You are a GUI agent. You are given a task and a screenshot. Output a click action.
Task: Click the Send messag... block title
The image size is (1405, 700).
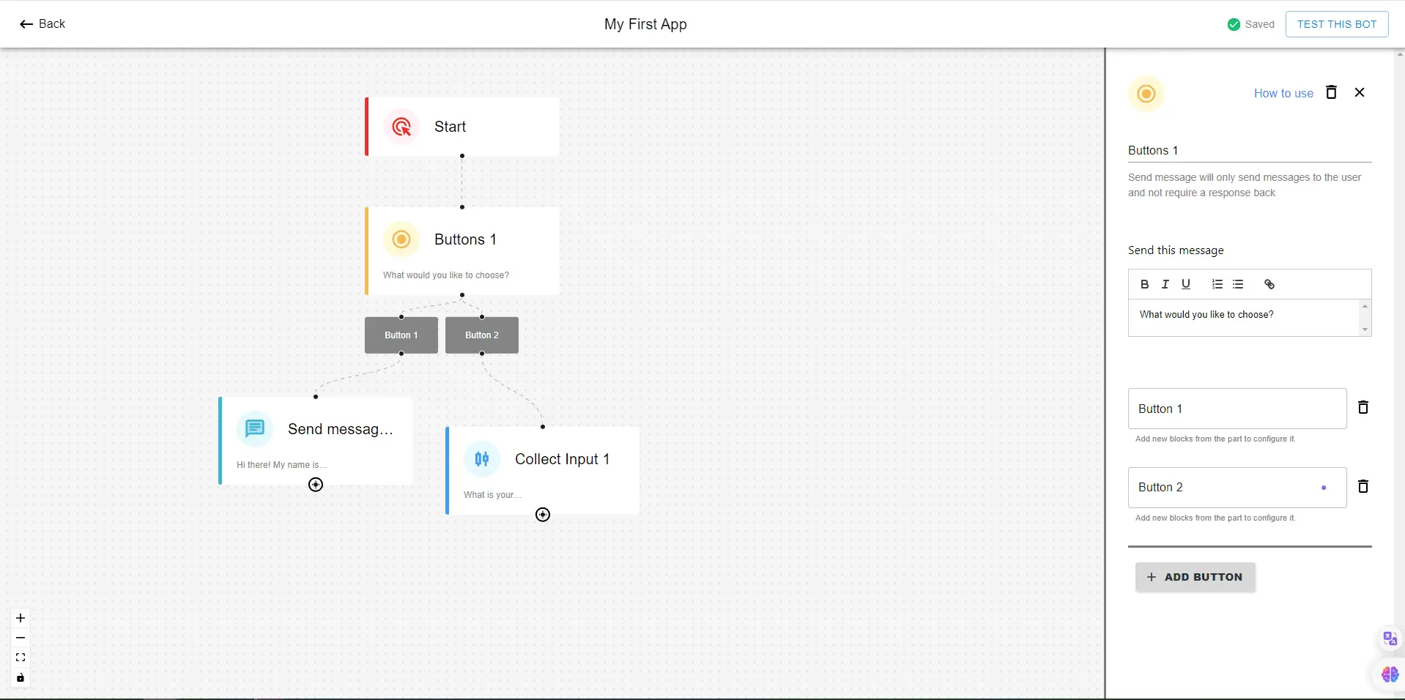click(341, 429)
